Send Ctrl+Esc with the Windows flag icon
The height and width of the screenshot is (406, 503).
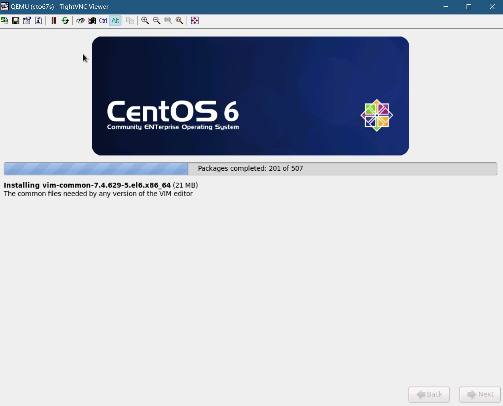click(x=92, y=21)
